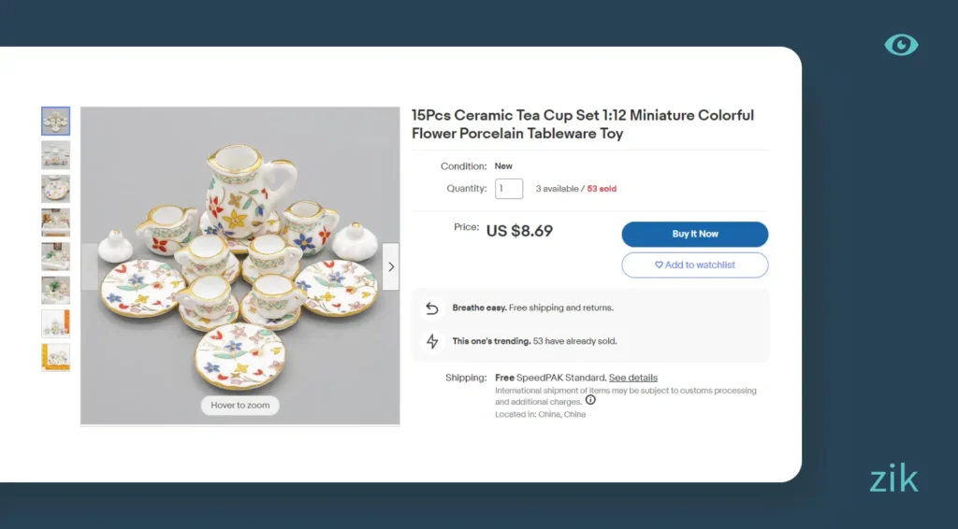Click the main tea set product image
This screenshot has height=529, width=958.
(x=240, y=266)
